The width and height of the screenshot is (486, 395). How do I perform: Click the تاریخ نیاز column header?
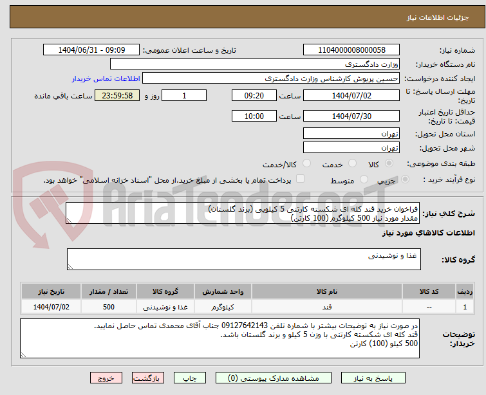point(51,291)
